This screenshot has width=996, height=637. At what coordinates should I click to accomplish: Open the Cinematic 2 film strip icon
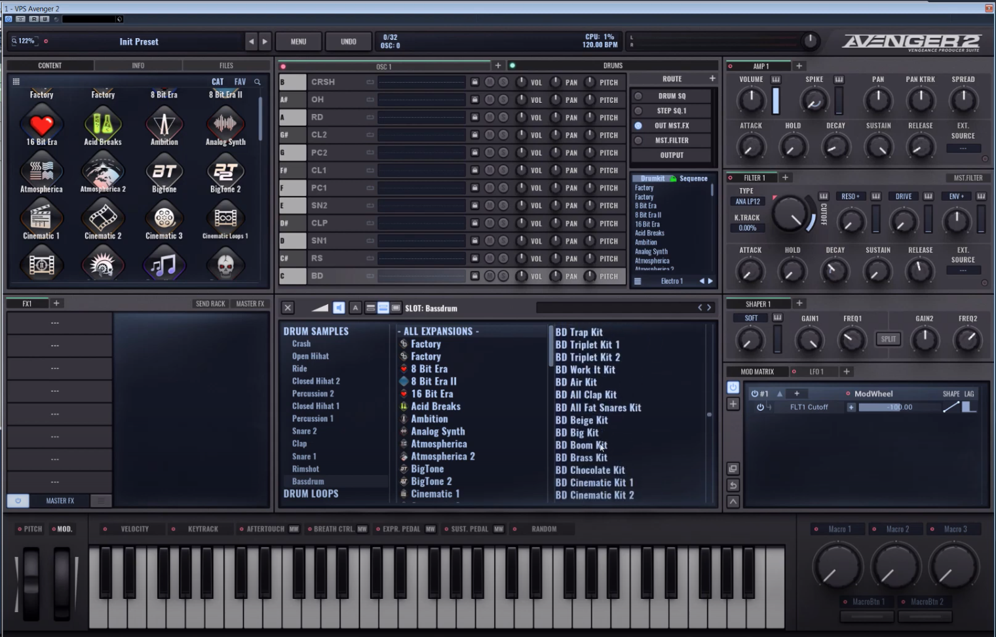click(x=103, y=217)
